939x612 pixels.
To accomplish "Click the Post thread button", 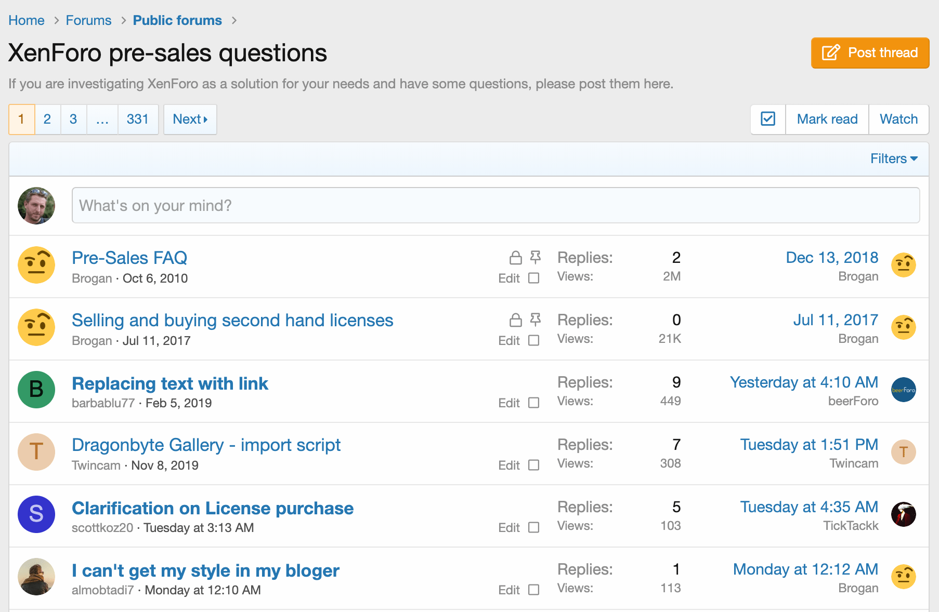I will (x=870, y=53).
